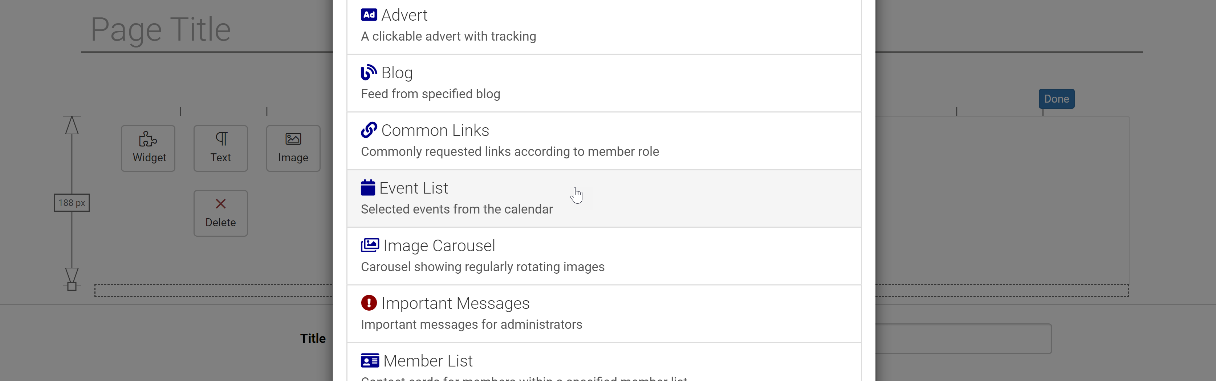Image resolution: width=1216 pixels, height=381 pixels.
Task: Click the Text block button
Action: [x=220, y=148]
